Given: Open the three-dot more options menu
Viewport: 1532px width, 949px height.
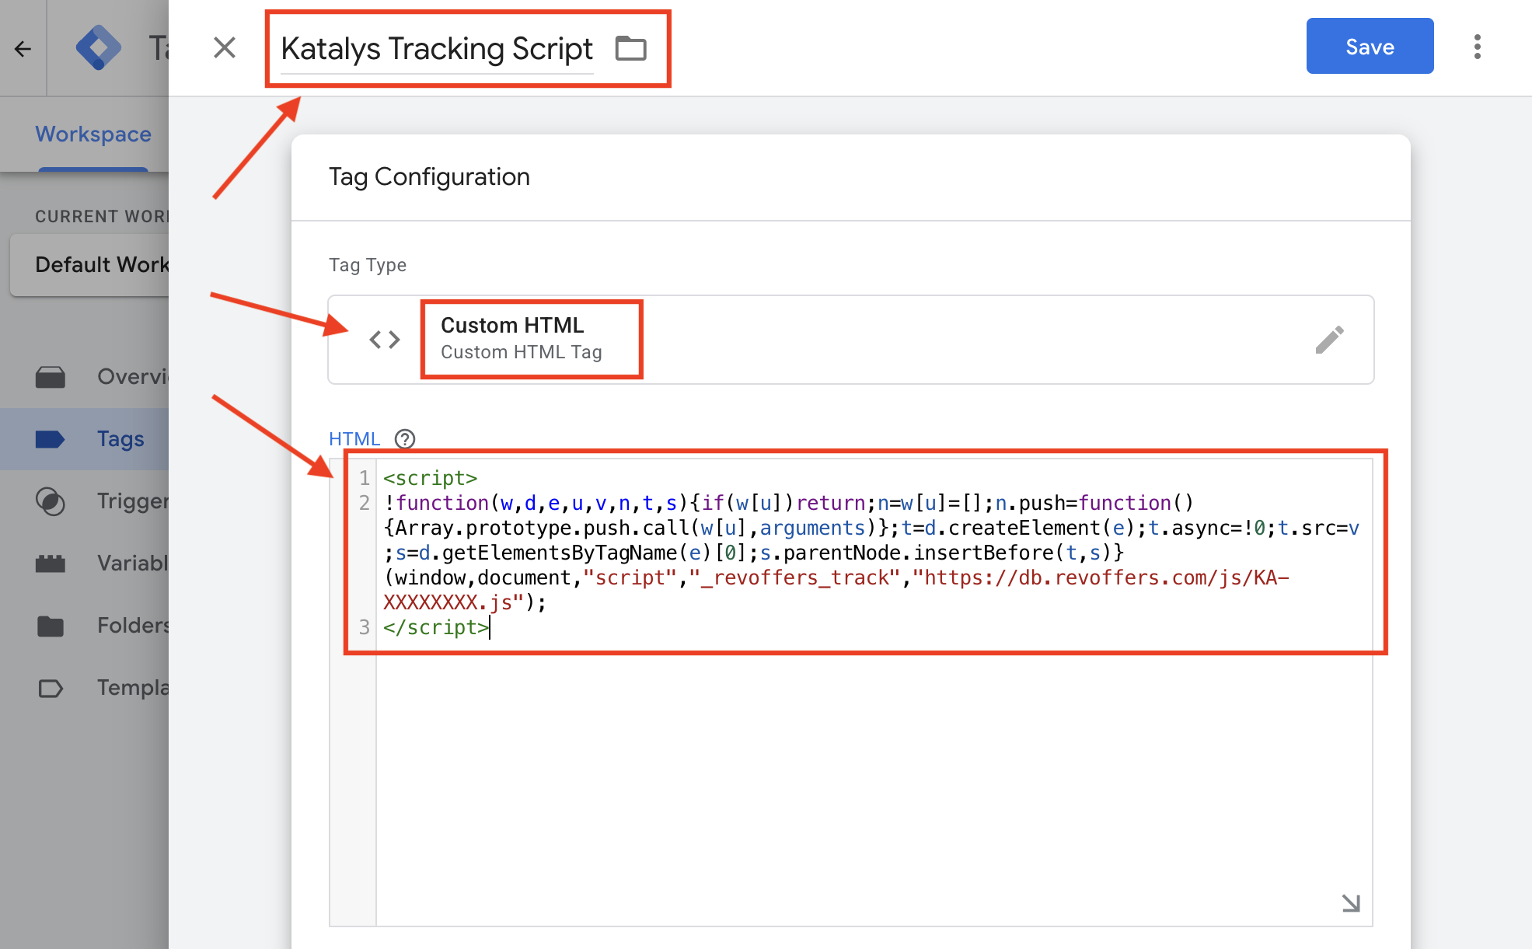Looking at the screenshot, I should (1477, 47).
